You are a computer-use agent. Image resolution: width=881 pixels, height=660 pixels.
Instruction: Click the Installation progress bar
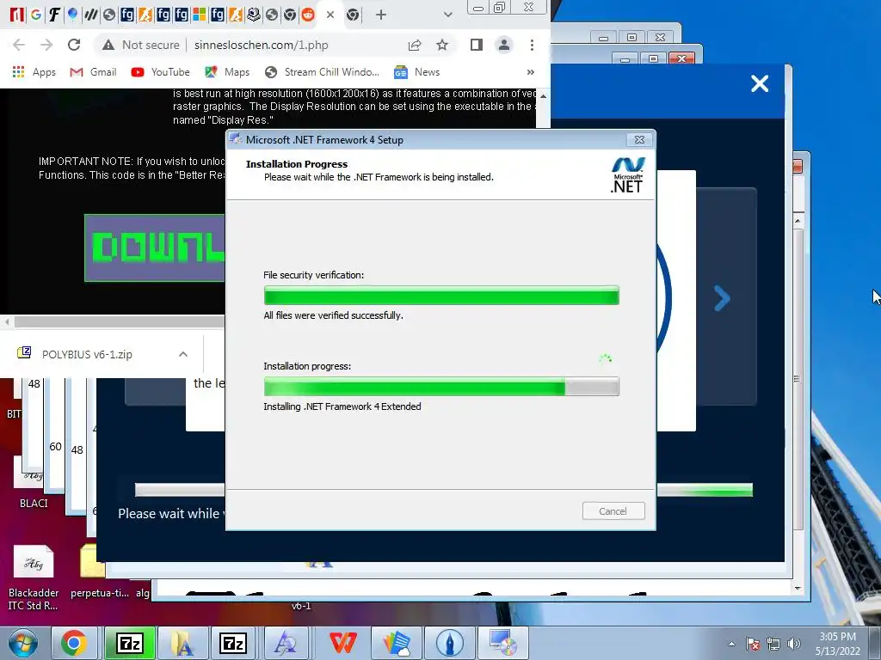pos(441,386)
